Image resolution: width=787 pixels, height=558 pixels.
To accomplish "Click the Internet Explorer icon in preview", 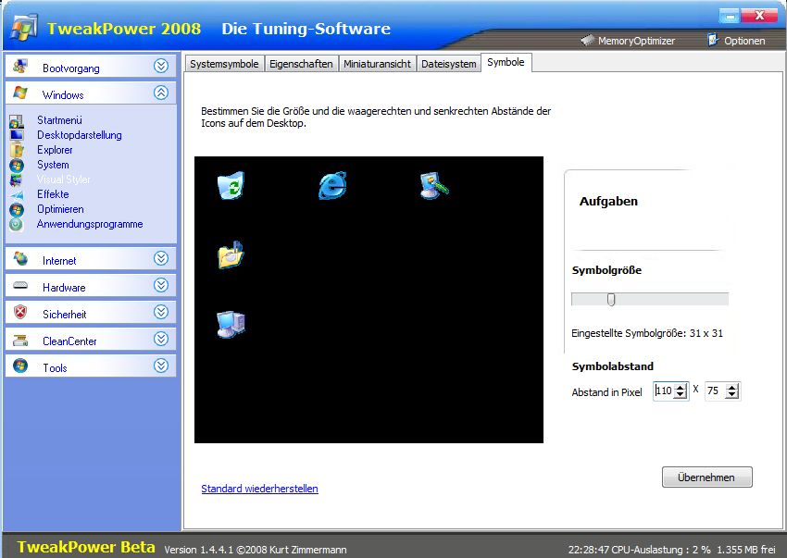I will coord(332,185).
